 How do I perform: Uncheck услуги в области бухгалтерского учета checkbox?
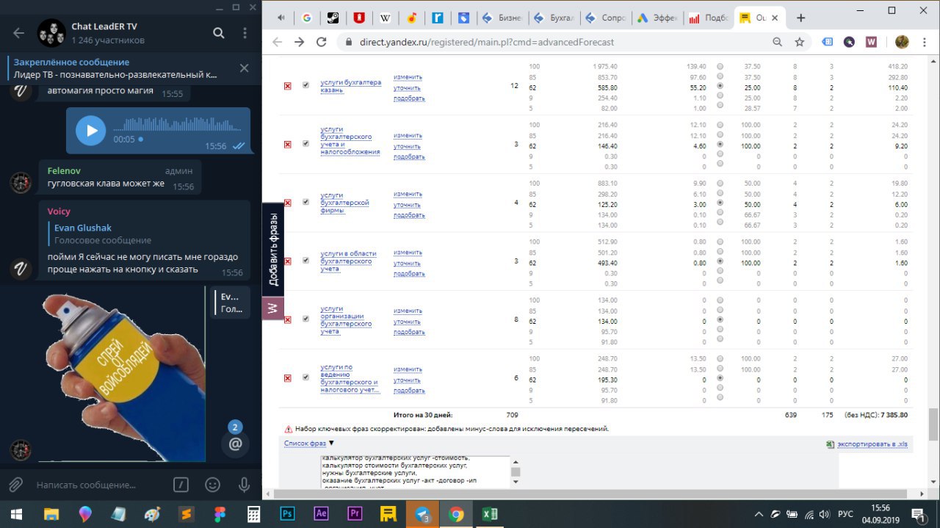click(x=306, y=261)
